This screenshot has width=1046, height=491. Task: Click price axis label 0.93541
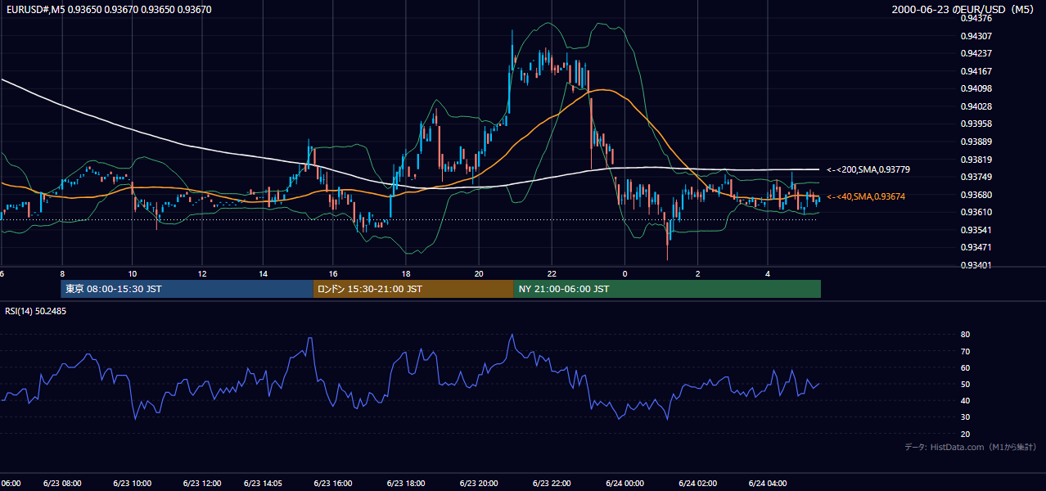coord(976,230)
